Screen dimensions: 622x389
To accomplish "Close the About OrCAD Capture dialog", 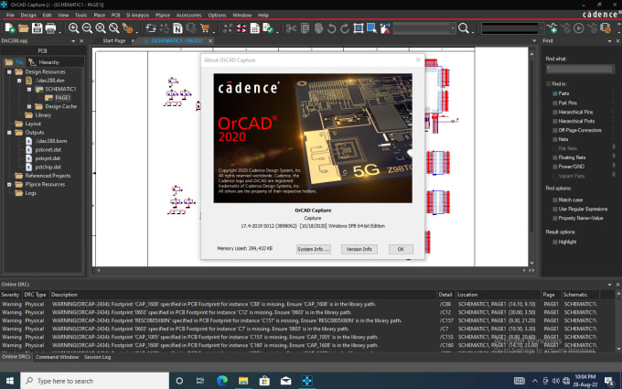I will click(418, 59).
